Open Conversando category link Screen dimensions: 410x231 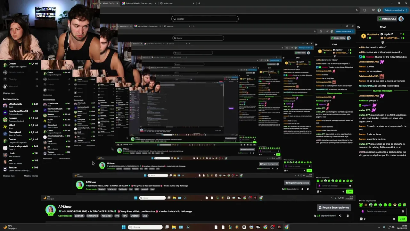65,216
